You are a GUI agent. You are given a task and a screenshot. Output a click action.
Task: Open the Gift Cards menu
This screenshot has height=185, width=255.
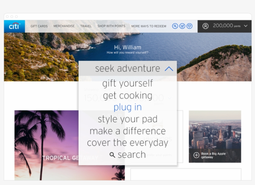click(39, 26)
